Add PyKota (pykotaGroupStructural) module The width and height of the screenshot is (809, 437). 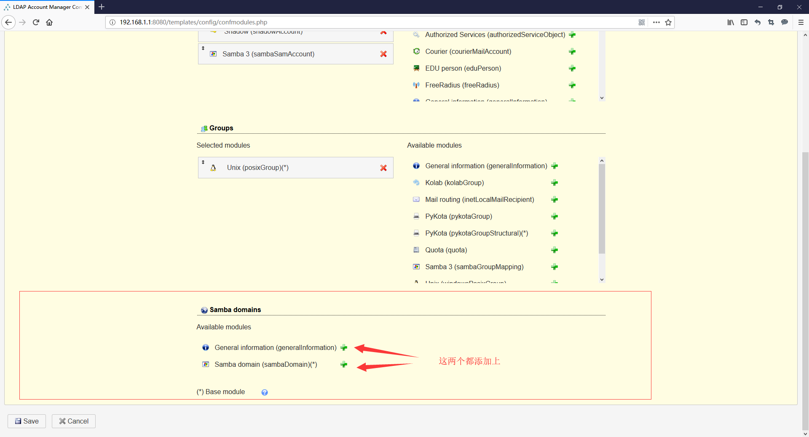click(555, 233)
